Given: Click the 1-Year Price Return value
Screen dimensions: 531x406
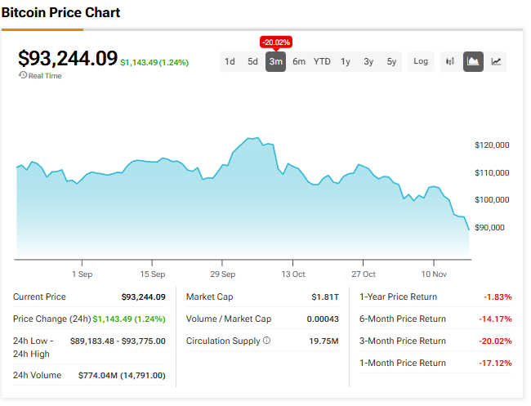Looking at the screenshot, I should point(497,297).
